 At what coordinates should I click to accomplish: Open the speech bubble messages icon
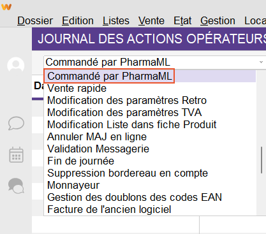coord(16,123)
